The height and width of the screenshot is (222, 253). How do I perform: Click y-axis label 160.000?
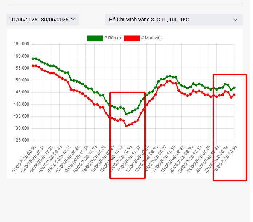click(x=21, y=56)
